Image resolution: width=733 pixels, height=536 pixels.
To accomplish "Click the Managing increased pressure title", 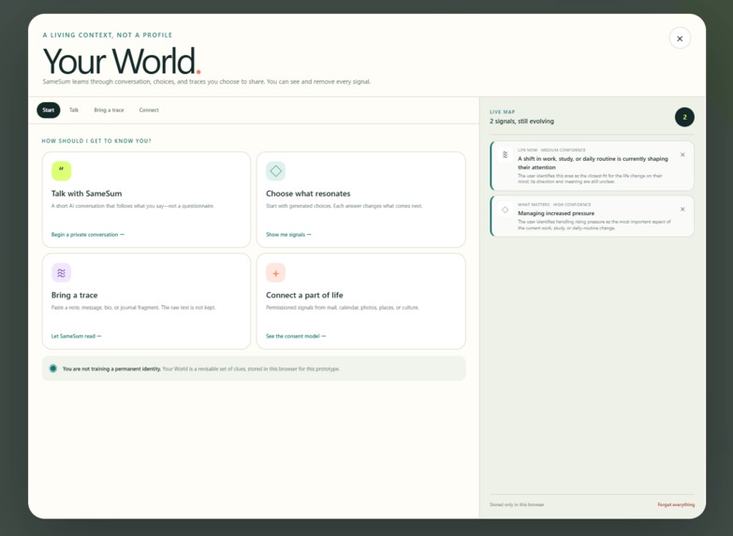I will [x=556, y=213].
